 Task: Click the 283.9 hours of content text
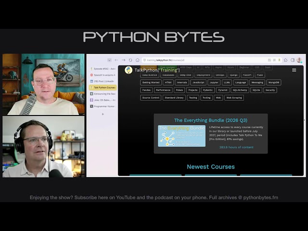point(236,147)
